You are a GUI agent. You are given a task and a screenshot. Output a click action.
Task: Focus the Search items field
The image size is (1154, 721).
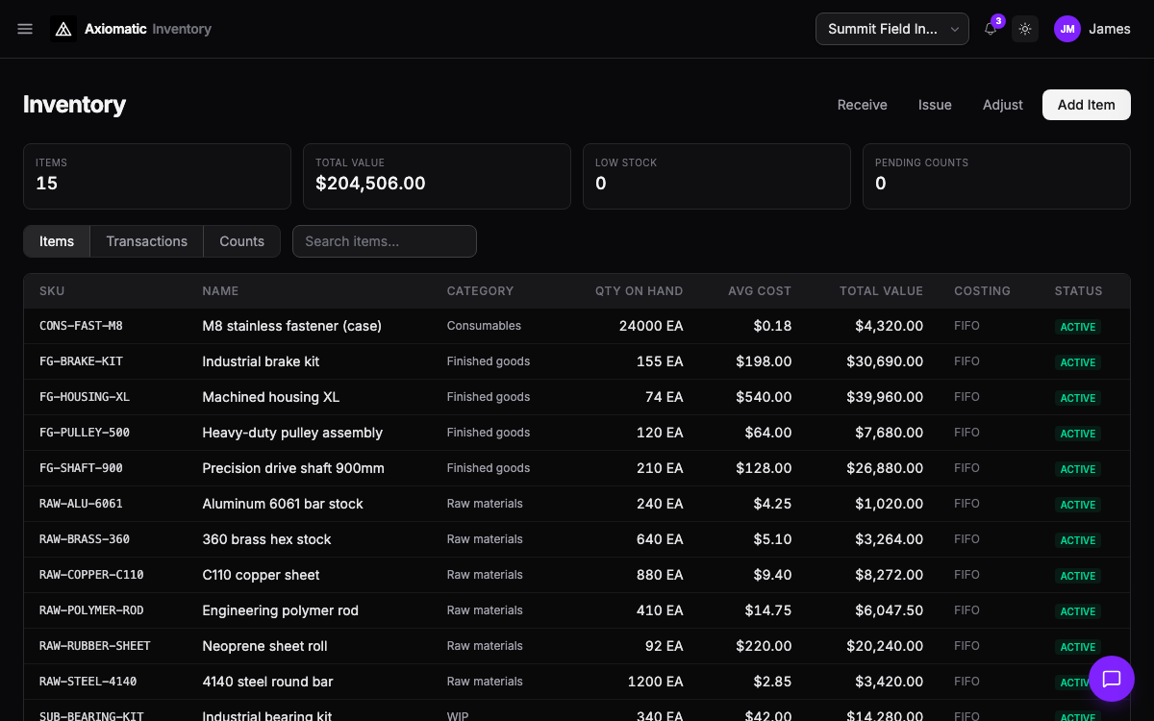click(x=385, y=241)
